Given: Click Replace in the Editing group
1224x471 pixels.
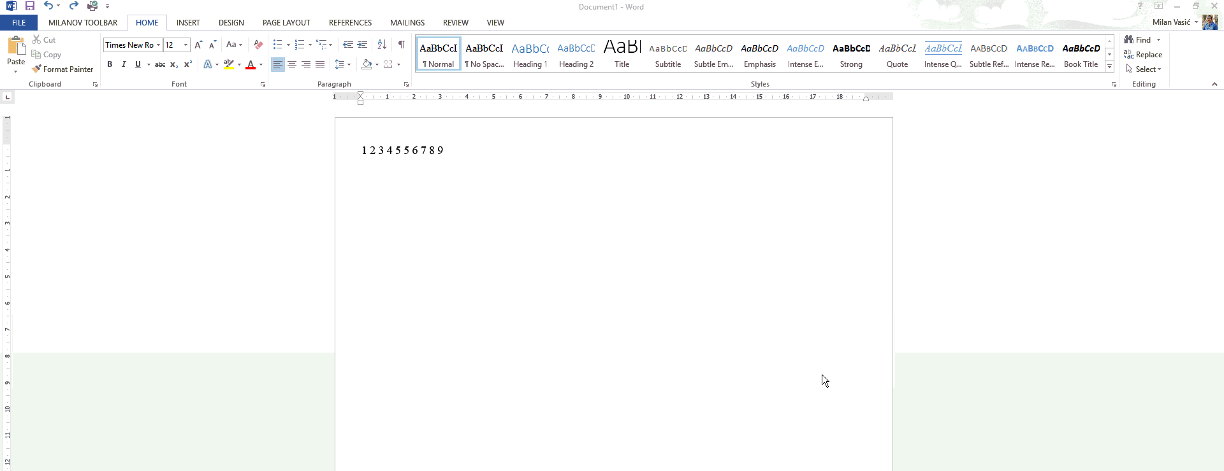Looking at the screenshot, I should pos(1143,55).
